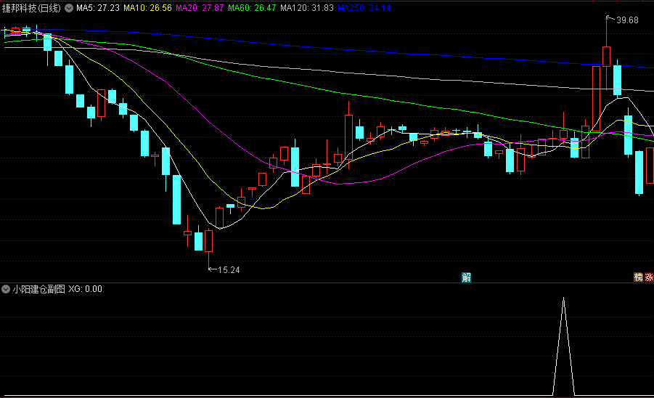Select the MA120: 31.83 label
Viewport: 654px width, 398px height.
point(306,8)
